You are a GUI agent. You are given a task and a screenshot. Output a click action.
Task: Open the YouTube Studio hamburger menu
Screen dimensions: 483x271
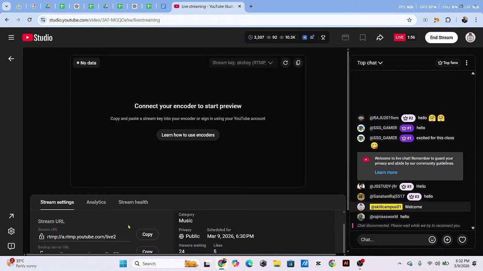point(11,37)
